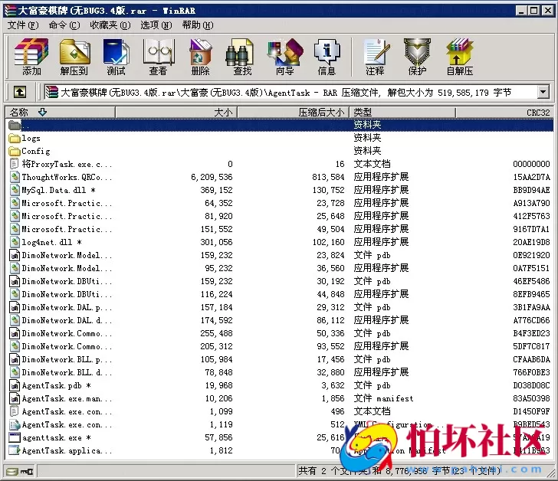This screenshot has height=481, width=558.
Task: Click the agenttask.exe file icon
Action: tap(15, 437)
